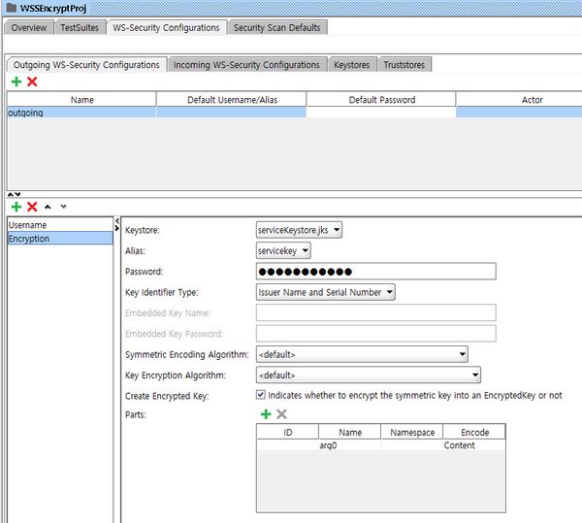Viewport: 582px width, 523px height.
Task: Add a new WSS entry
Action: coord(16,207)
